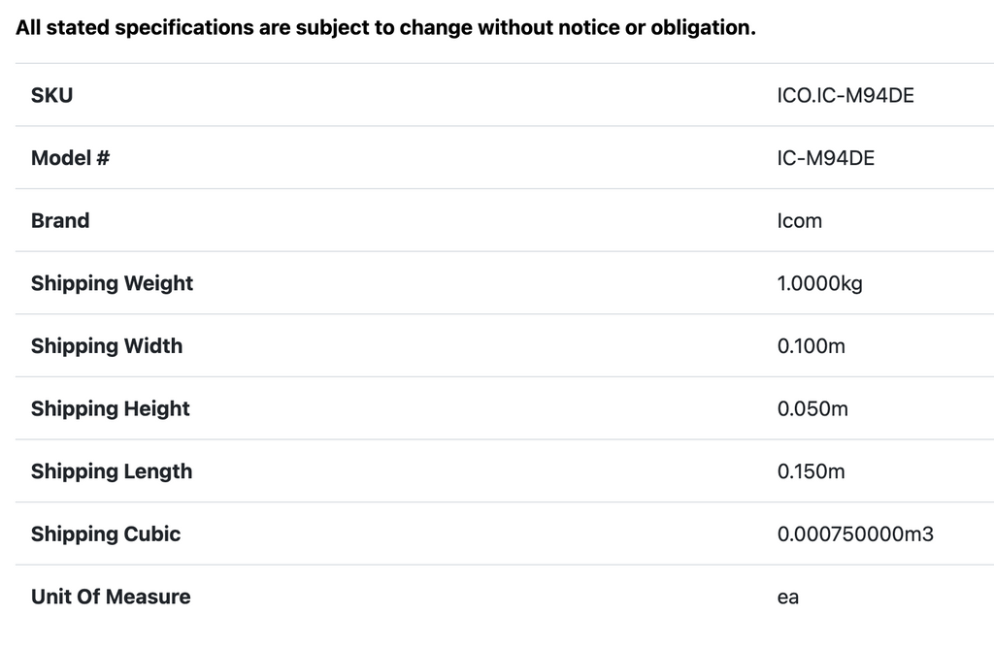Click the 'Model #' label
This screenshot has width=994, height=646.
coord(70,158)
